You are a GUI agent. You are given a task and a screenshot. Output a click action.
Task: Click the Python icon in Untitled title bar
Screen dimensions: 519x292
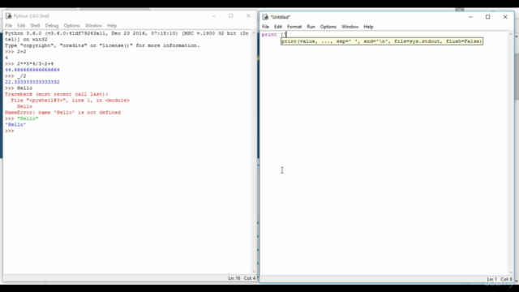265,17
